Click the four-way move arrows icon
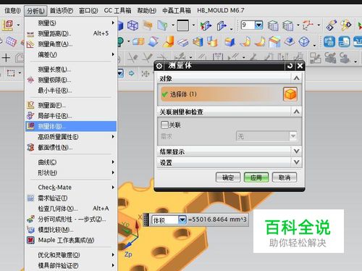 click(146, 74)
